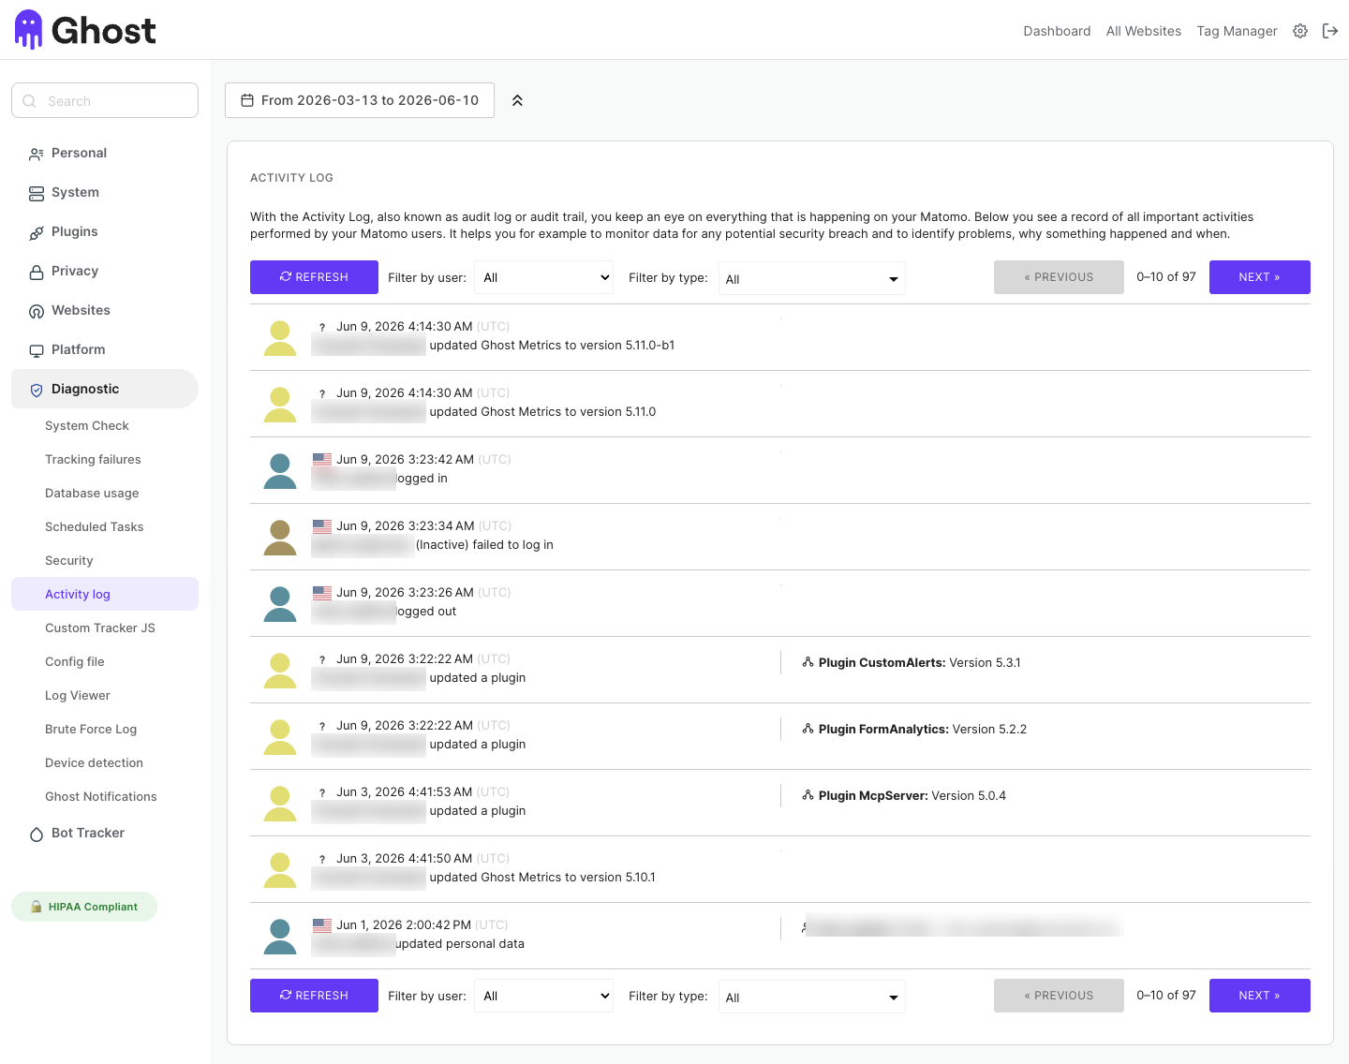The image size is (1349, 1064).
Task: Expand the Personal menu section
Action: tap(105, 153)
